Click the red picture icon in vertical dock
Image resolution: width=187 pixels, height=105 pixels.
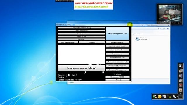pyautogui.click(x=181, y=85)
